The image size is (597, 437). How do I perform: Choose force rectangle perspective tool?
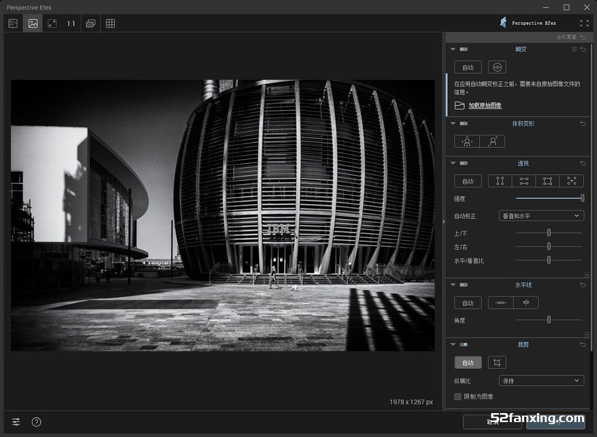tap(548, 181)
